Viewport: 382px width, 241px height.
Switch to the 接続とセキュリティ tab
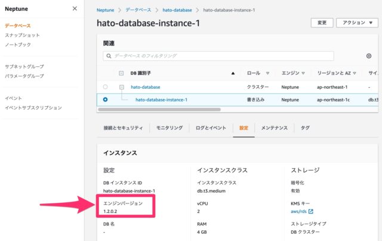pos(124,128)
